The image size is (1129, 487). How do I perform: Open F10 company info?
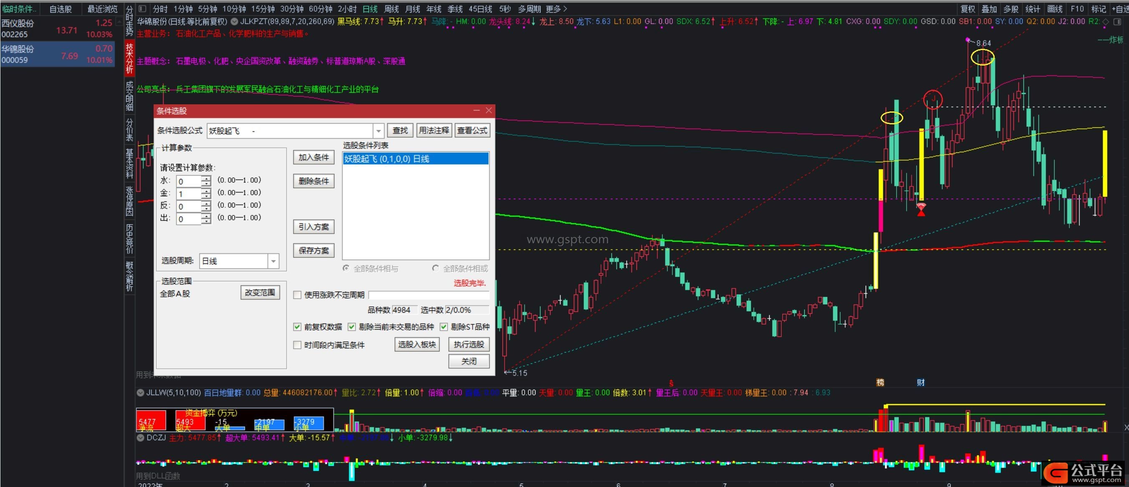click(1077, 9)
